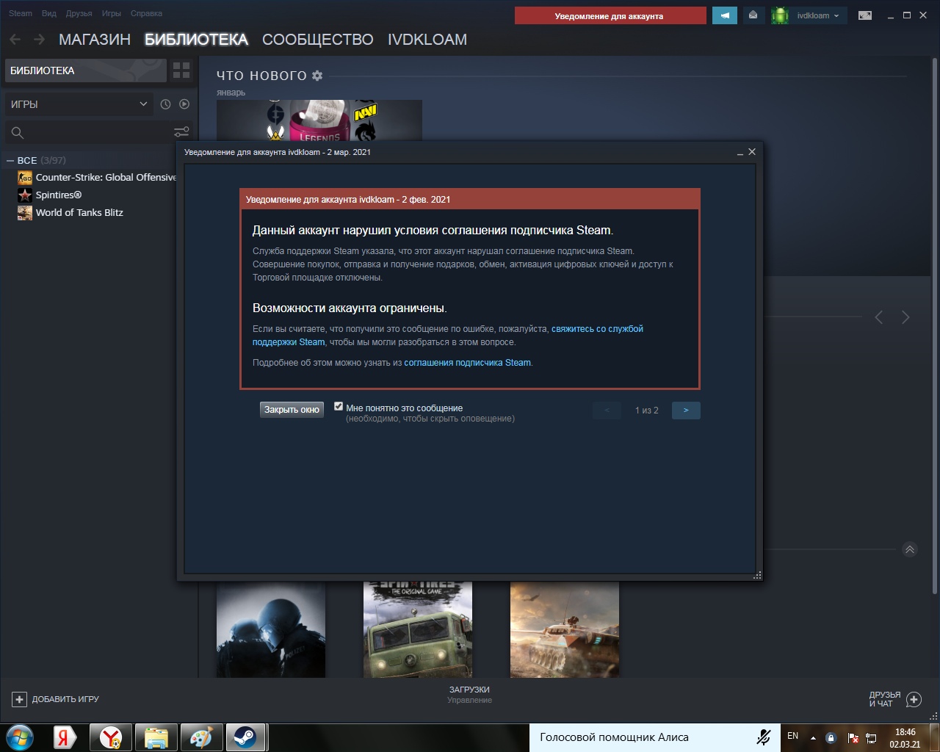Switch to БИБЛИОТЕКА tab

(x=196, y=40)
